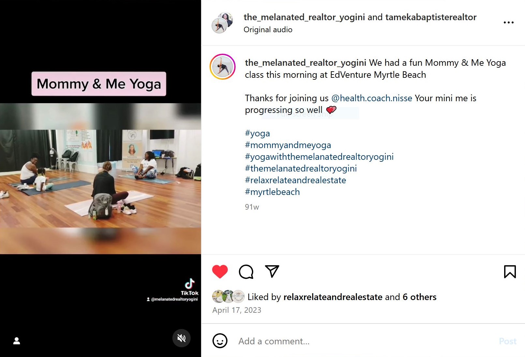
Task: View the story ring profile avatar
Action: coord(223,67)
